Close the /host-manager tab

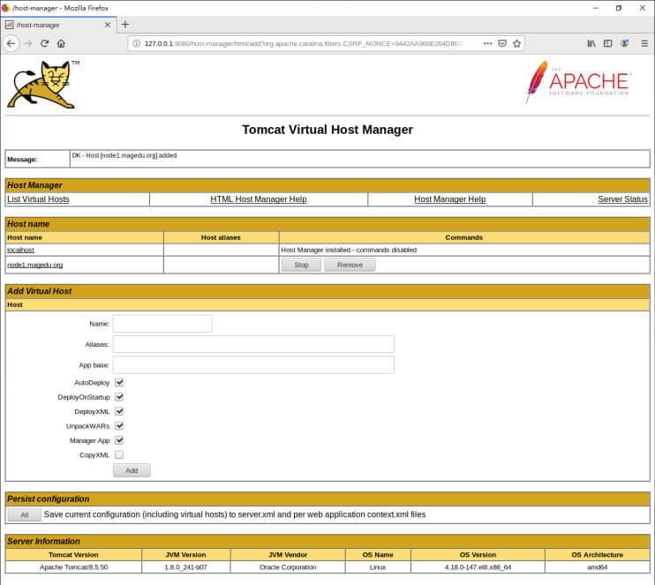pos(108,25)
